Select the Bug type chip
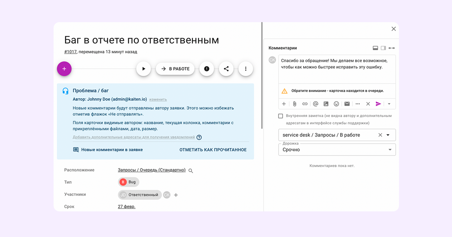 pos(128,182)
